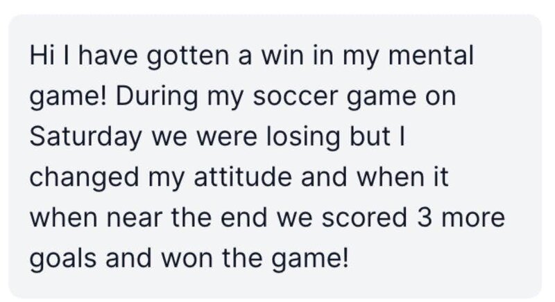The height and width of the screenshot is (302, 555).
Task: Click the word "more" ending the fifth line
Action: click(473, 219)
